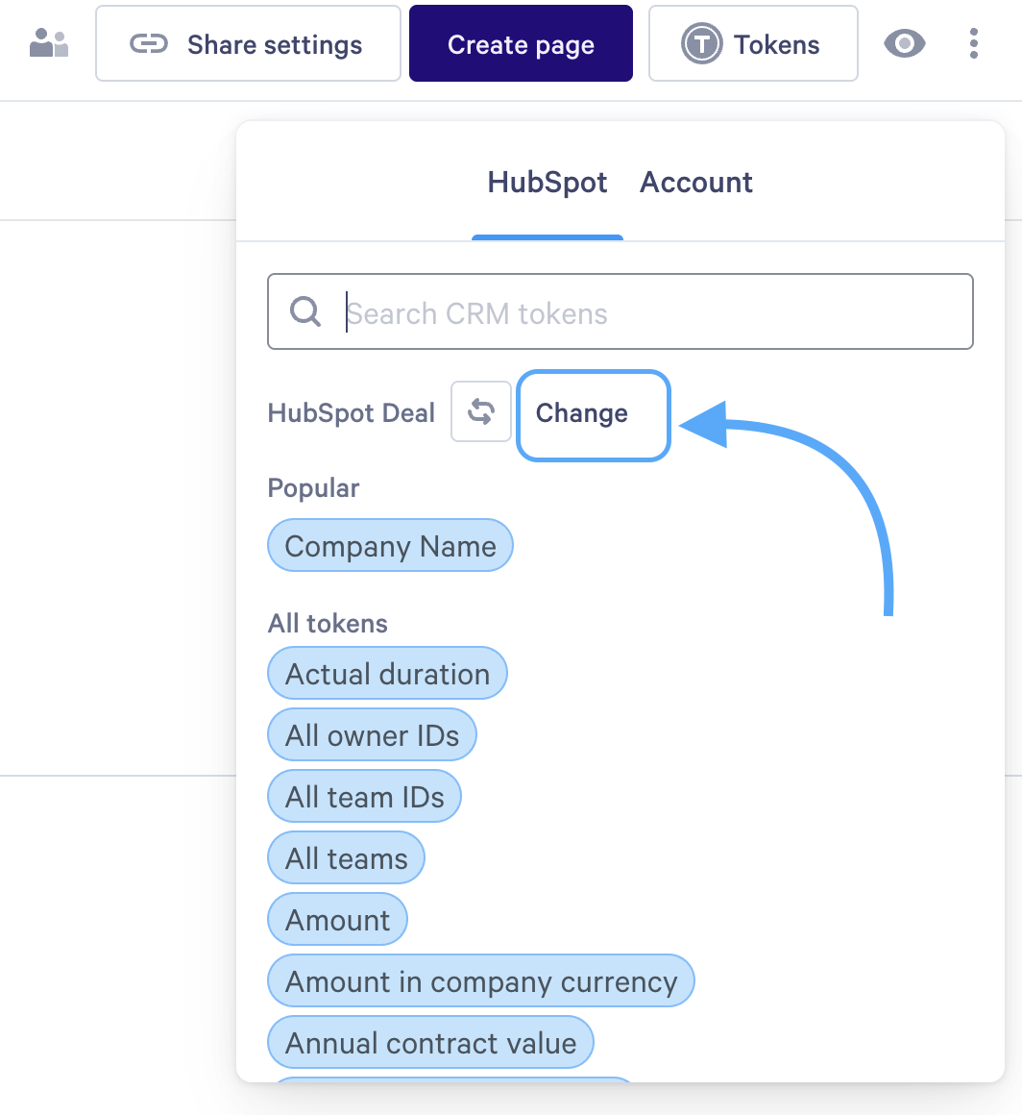Insert the Annual contract value token
The image size is (1022, 1115).
pyautogui.click(x=430, y=1043)
